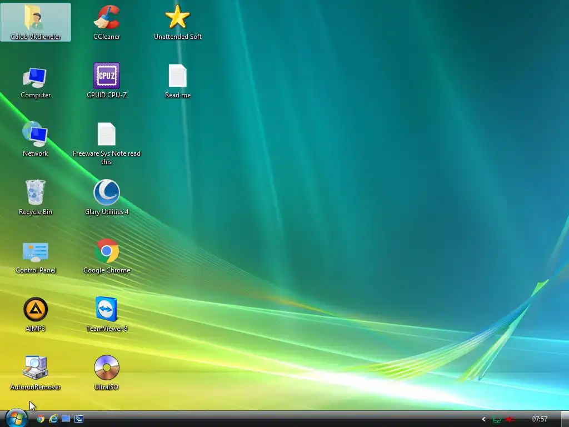
Task: Click the show desktop strip beside the clock
Action: (x=565, y=419)
